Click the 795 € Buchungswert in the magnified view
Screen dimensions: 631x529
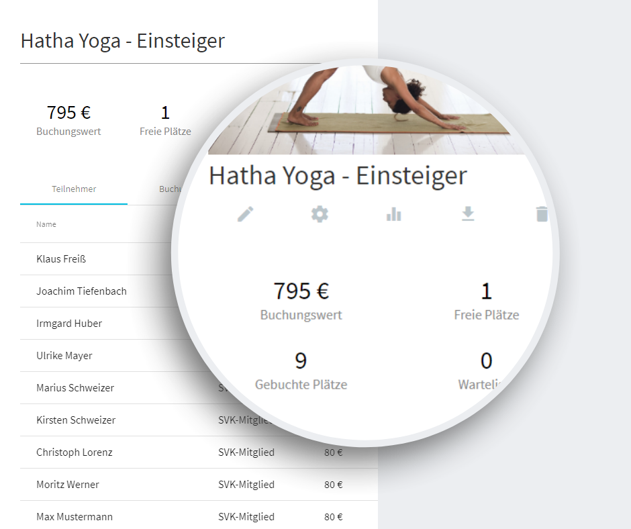[301, 291]
